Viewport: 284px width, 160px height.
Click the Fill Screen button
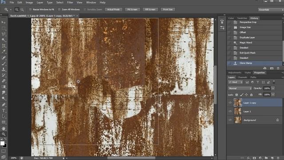click(x=150, y=9)
